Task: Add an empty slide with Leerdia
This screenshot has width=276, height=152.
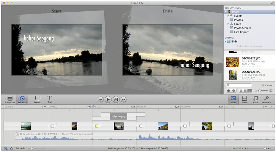Action: click(38, 99)
